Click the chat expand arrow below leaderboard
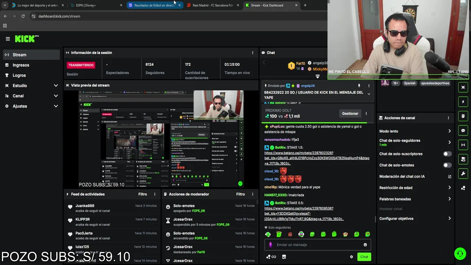The height and width of the screenshot is (265, 471). 318,77
